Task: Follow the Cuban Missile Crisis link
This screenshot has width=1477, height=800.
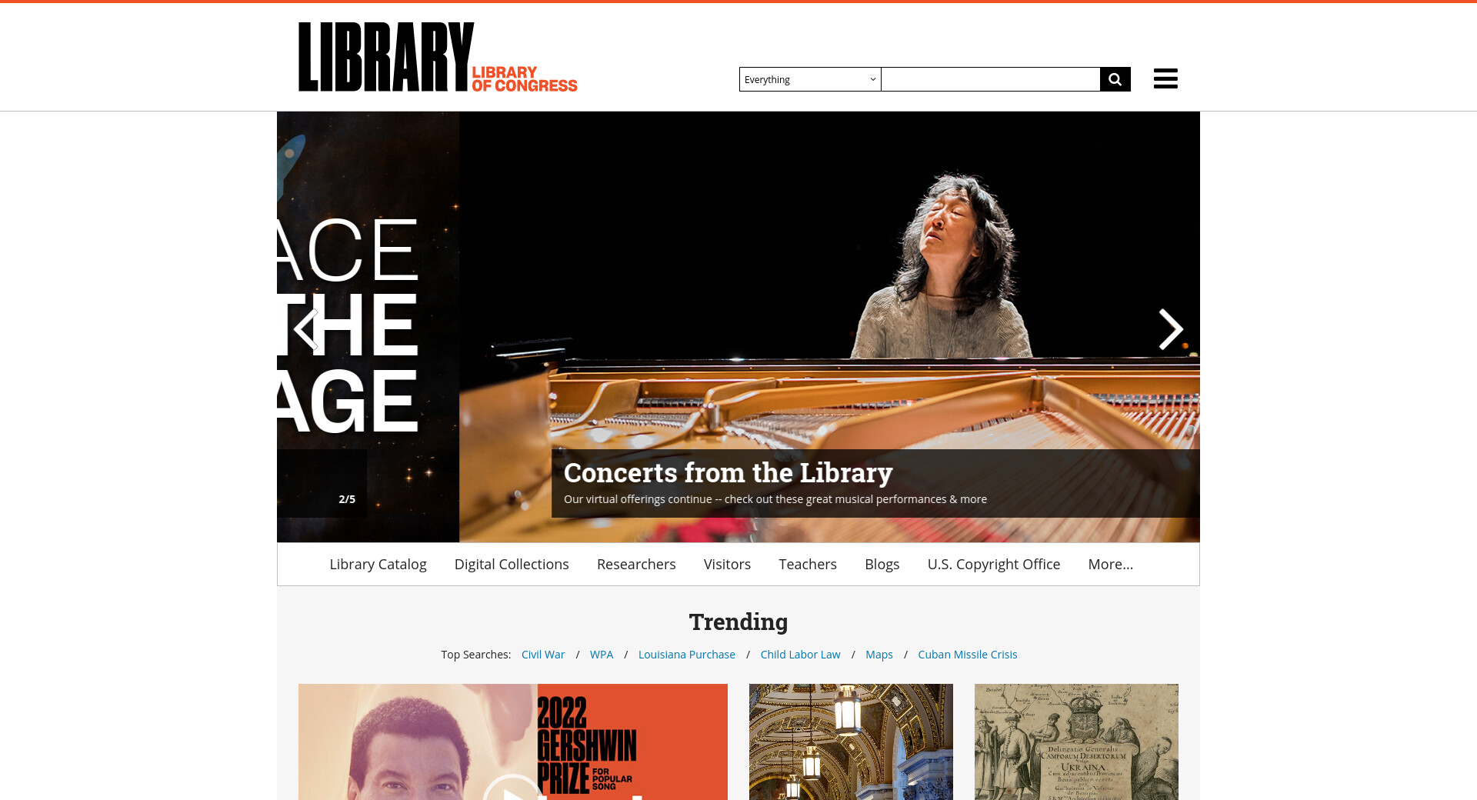Action: (967, 655)
